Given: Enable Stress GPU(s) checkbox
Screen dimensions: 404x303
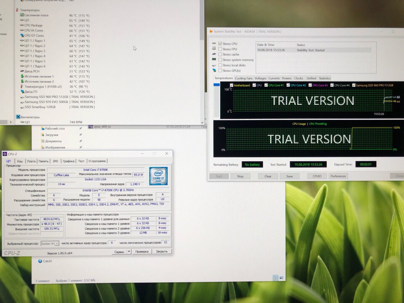Looking at the screenshot, I should click(220, 71).
